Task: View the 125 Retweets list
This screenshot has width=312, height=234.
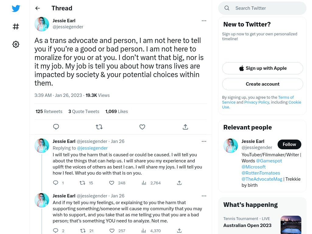Action: click(49, 112)
